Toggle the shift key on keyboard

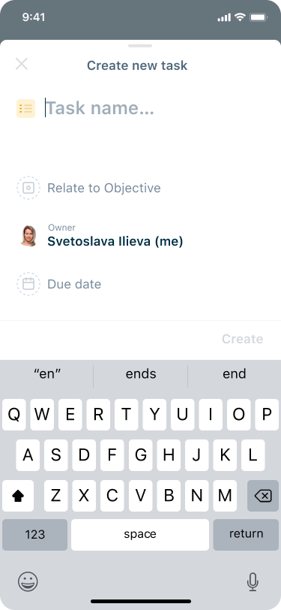tap(18, 496)
